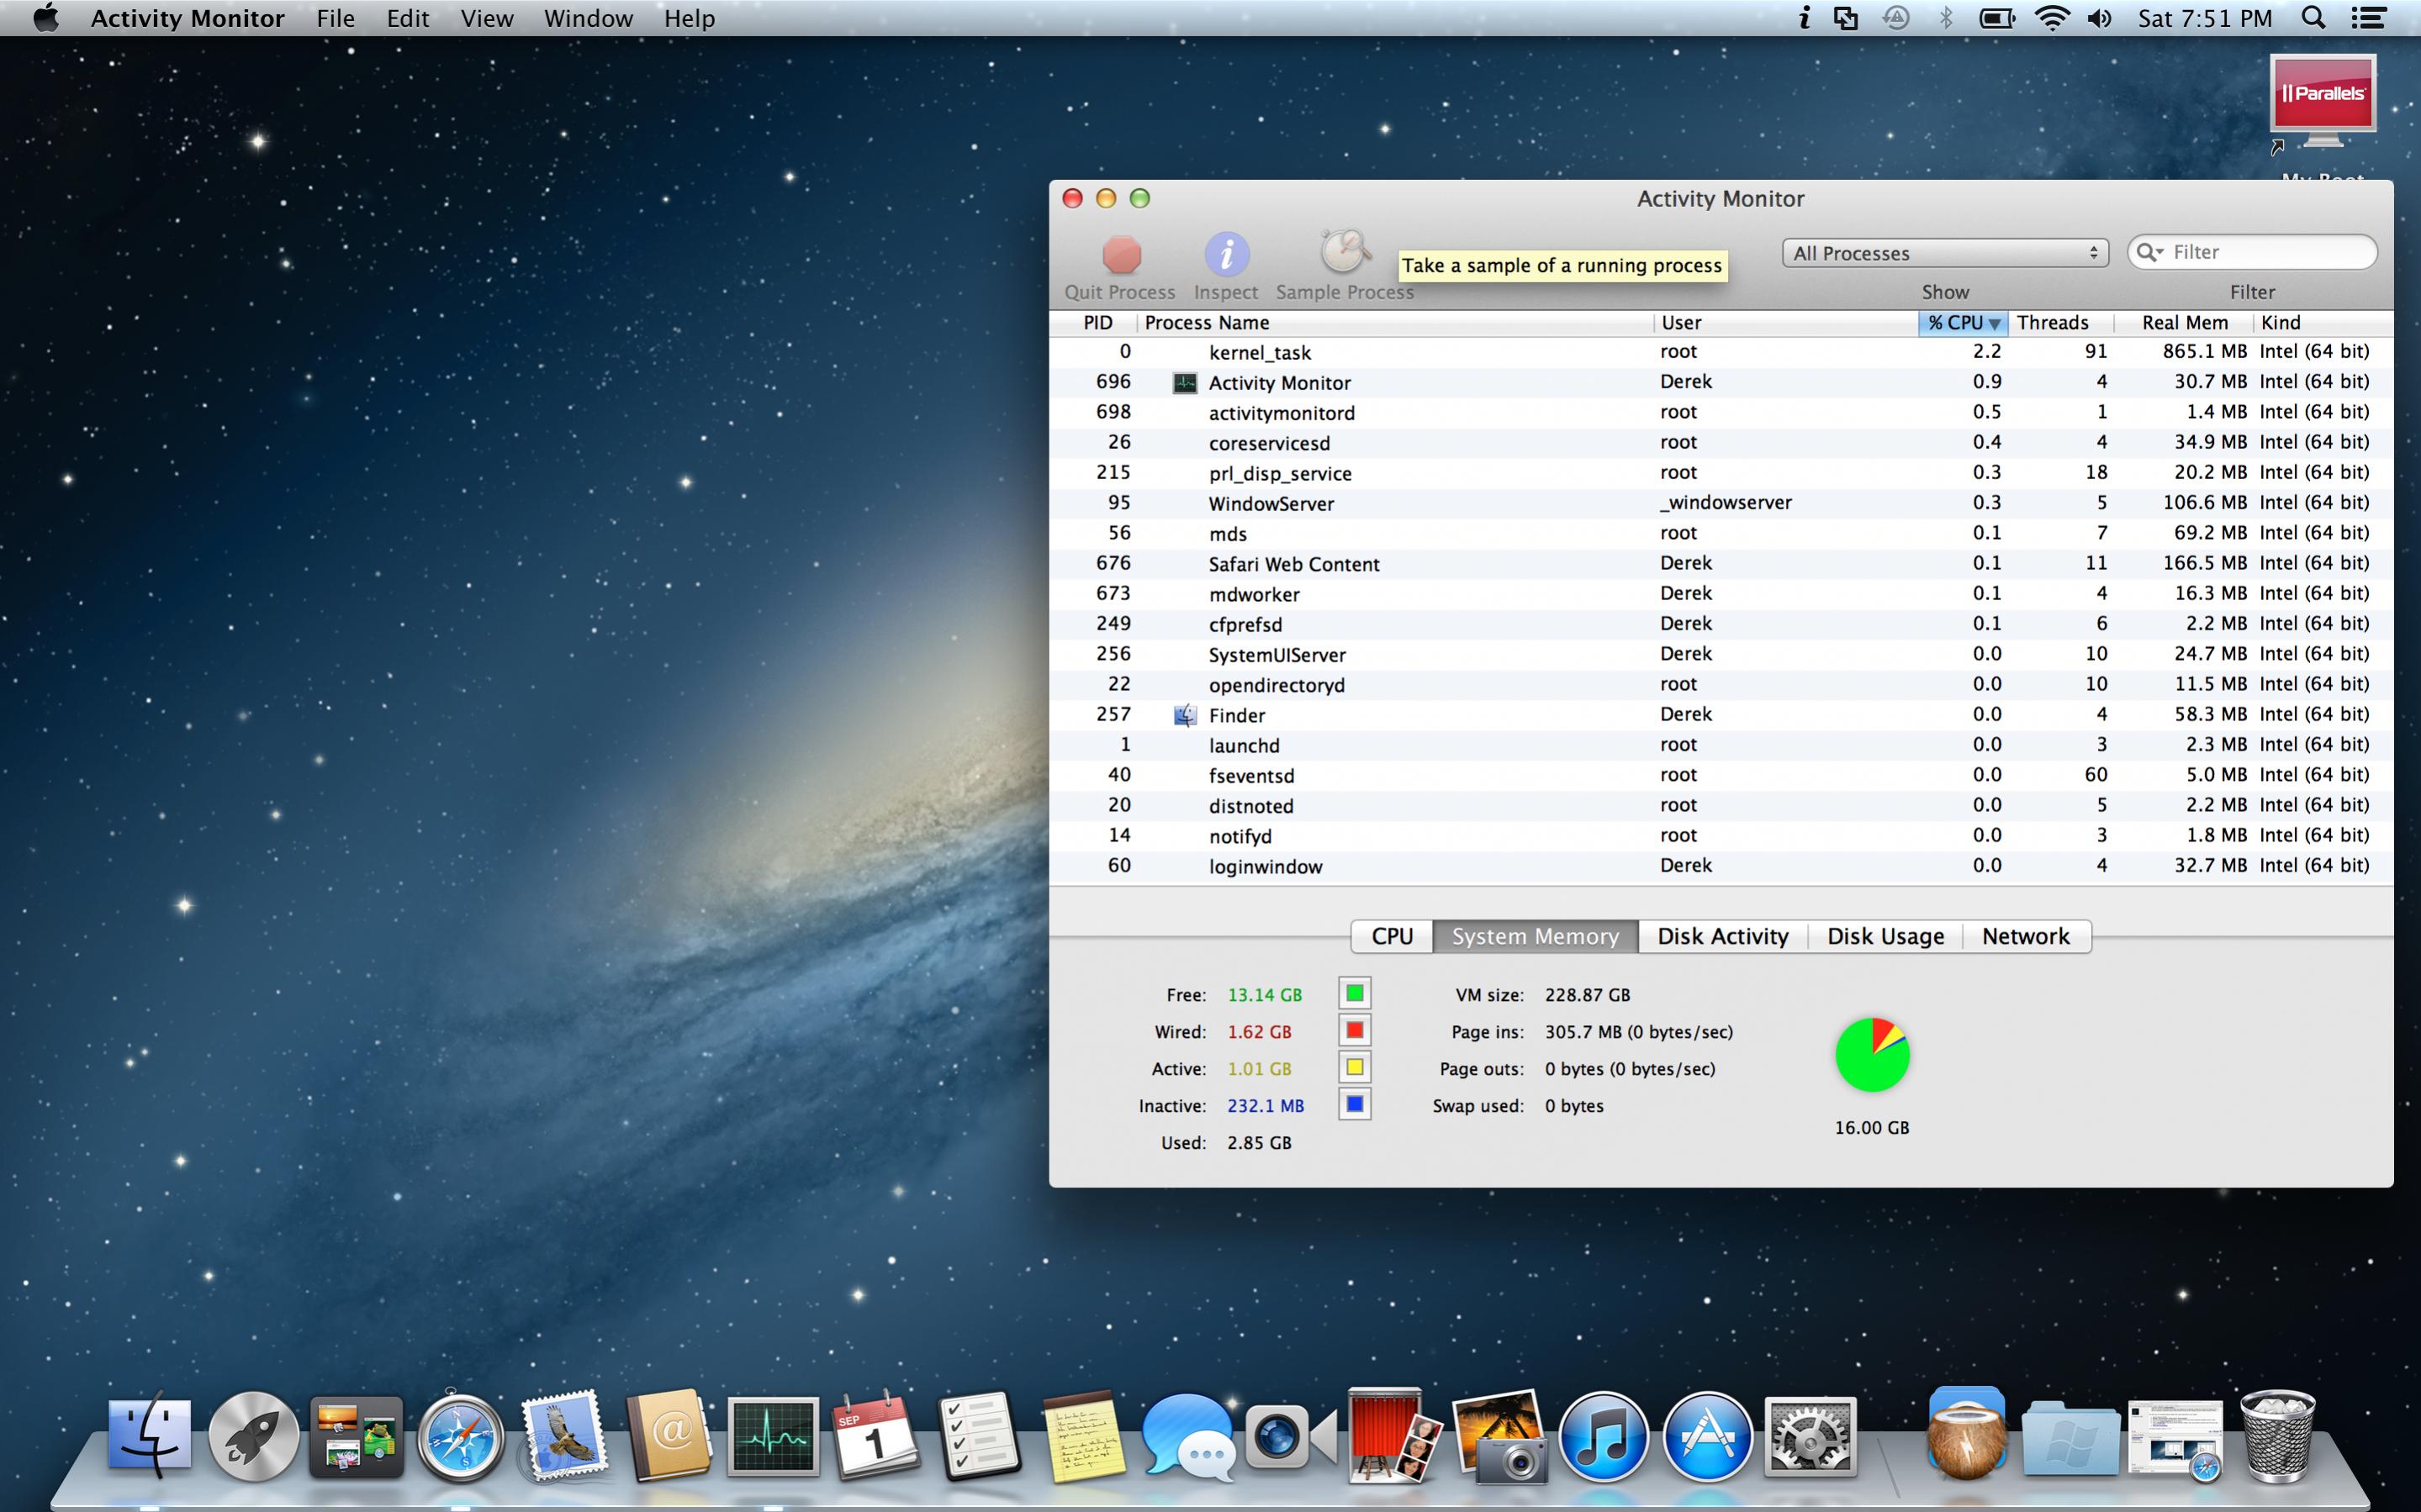The image size is (2421, 1512).
Task: Sort by Threads column header
Action: point(2061,323)
